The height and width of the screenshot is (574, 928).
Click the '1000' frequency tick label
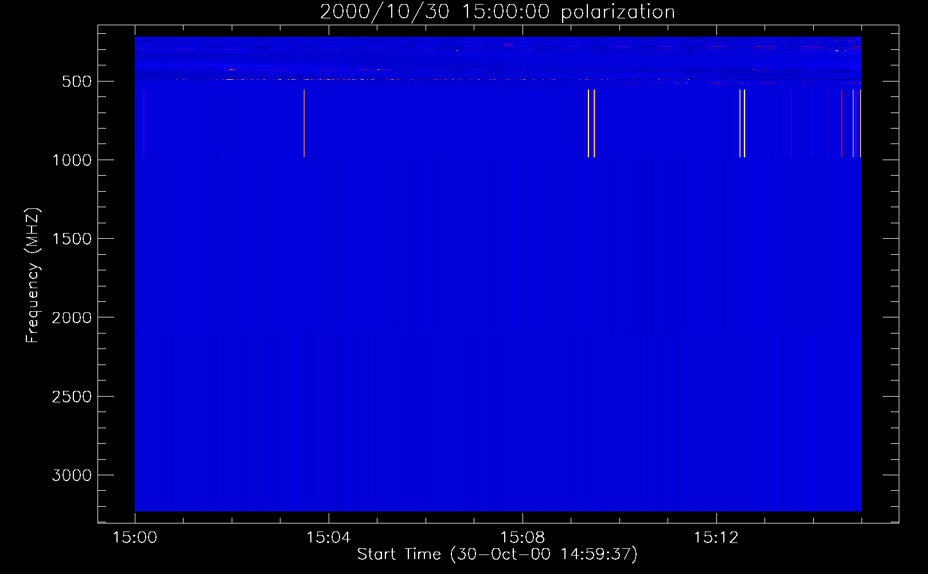tap(72, 160)
